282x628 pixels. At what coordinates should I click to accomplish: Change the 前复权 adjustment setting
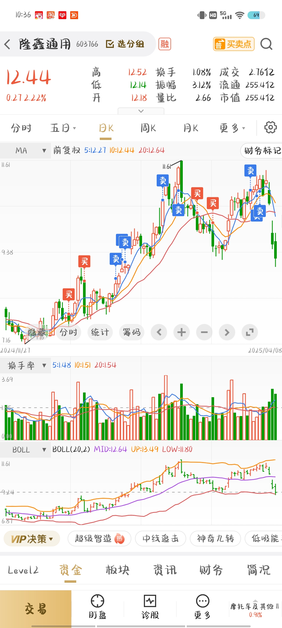67,150
